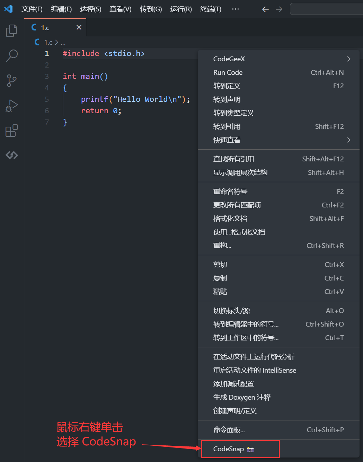Click the 'int main()' line

pos(85,77)
